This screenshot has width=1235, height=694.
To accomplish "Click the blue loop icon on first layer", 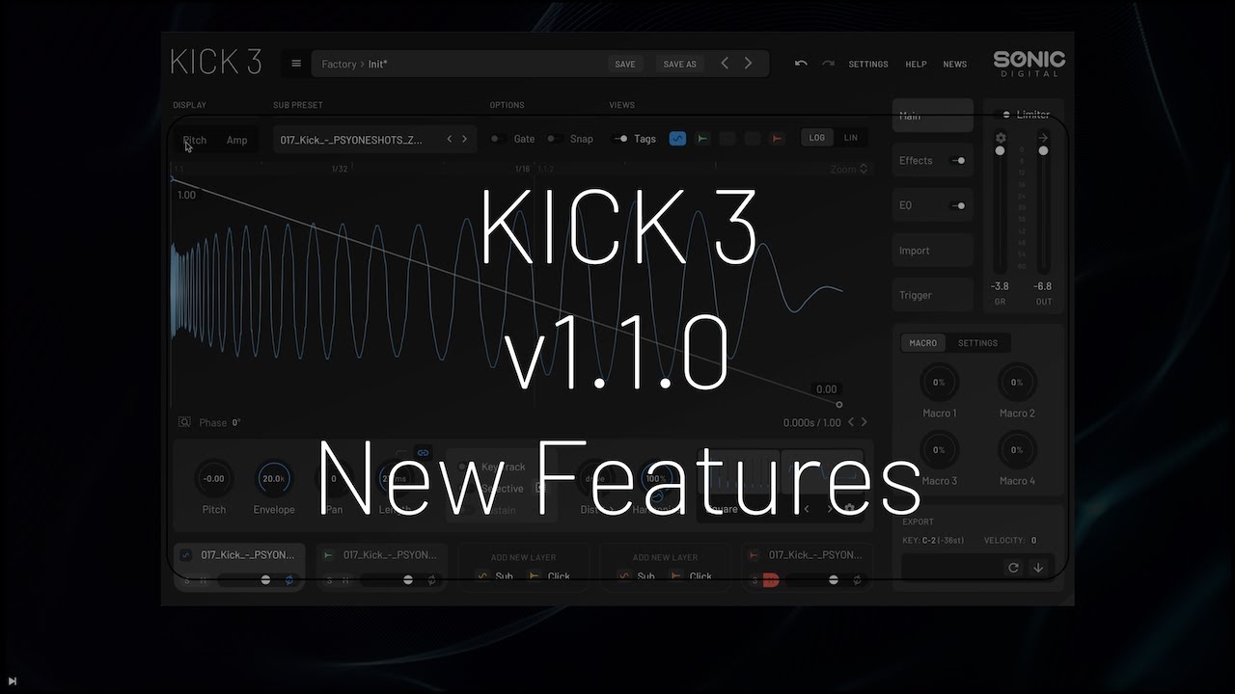I will click(288, 580).
